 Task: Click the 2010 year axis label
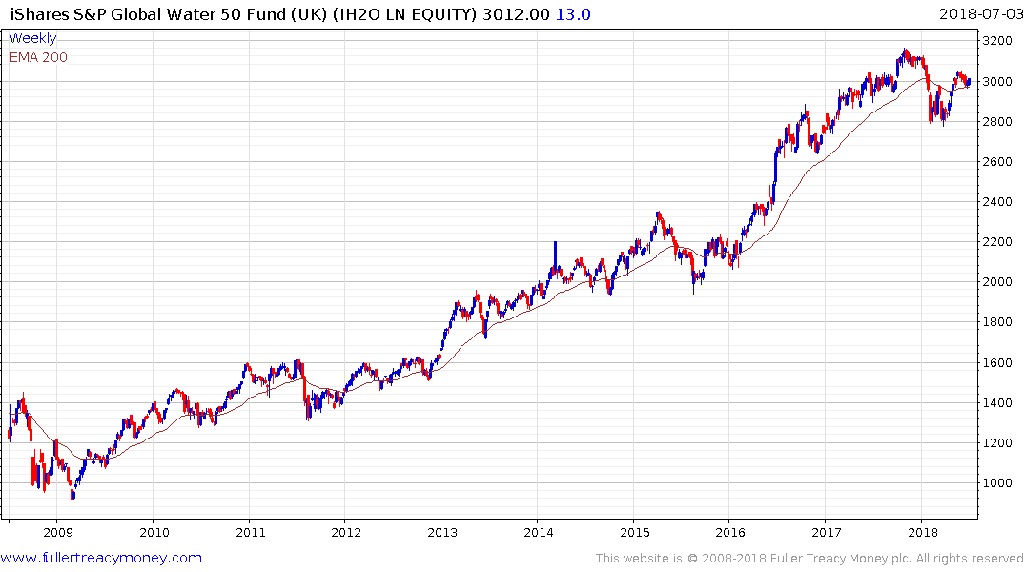tap(154, 532)
